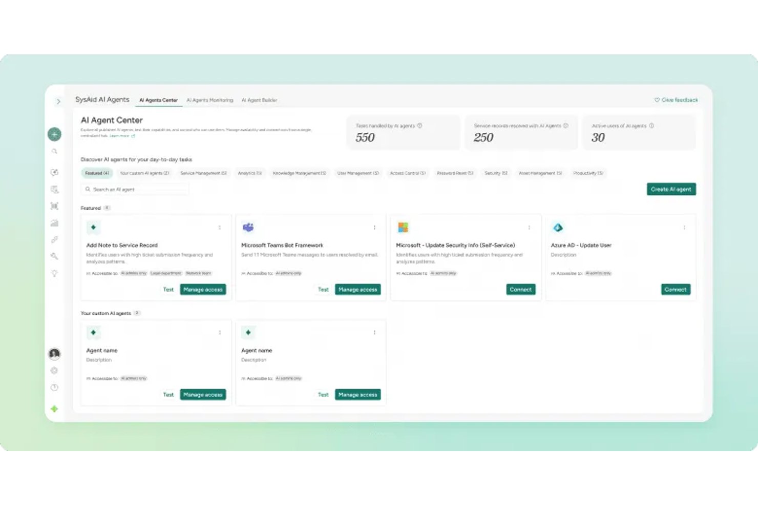Open the Azure AD - Update User title

click(581, 246)
